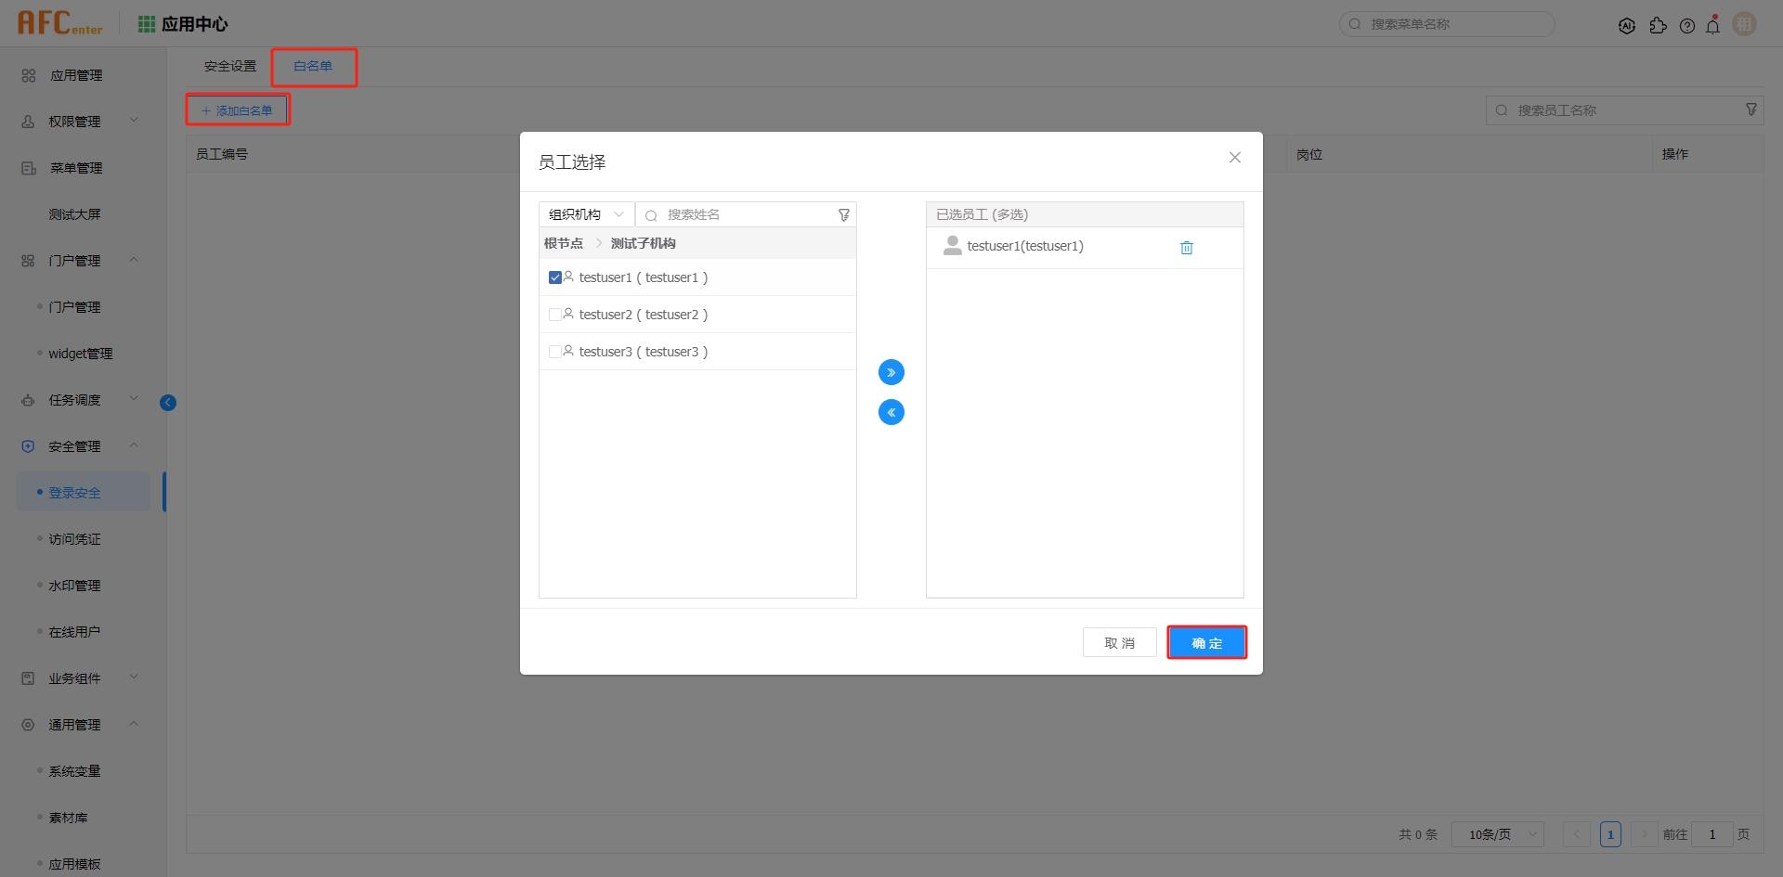1783x877 pixels.
Task: Click the plugin puzzle icon top right
Action: [x=1659, y=25]
